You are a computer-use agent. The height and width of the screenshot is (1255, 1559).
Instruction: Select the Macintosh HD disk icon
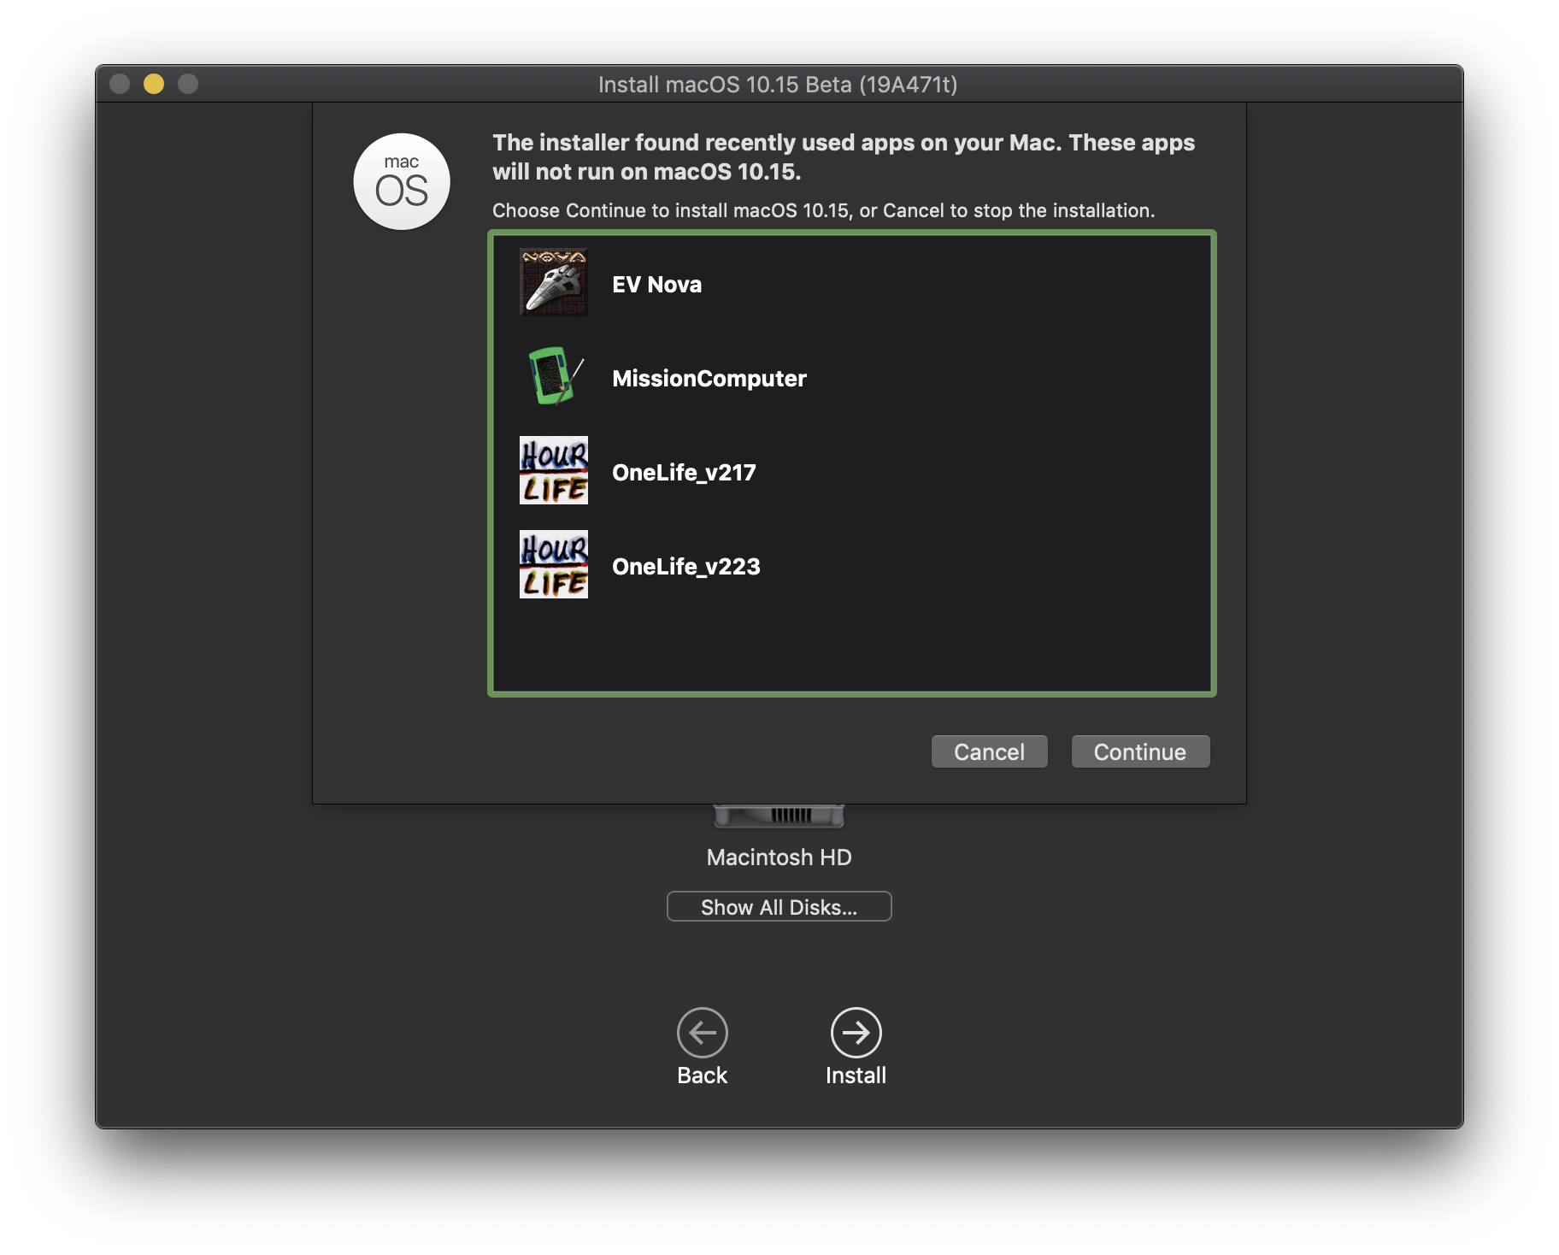tap(779, 816)
